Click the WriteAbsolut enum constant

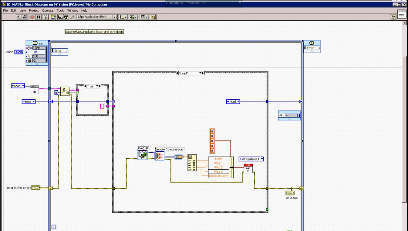(x=251, y=159)
